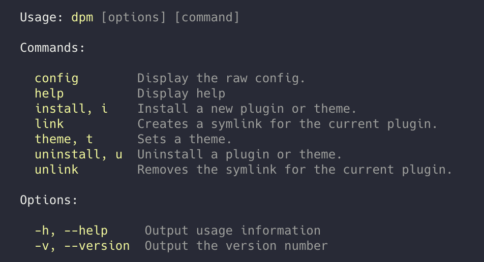Viewport: 484px width, 262px height.
Task: Click the 'help' command name
Action: pos(49,93)
